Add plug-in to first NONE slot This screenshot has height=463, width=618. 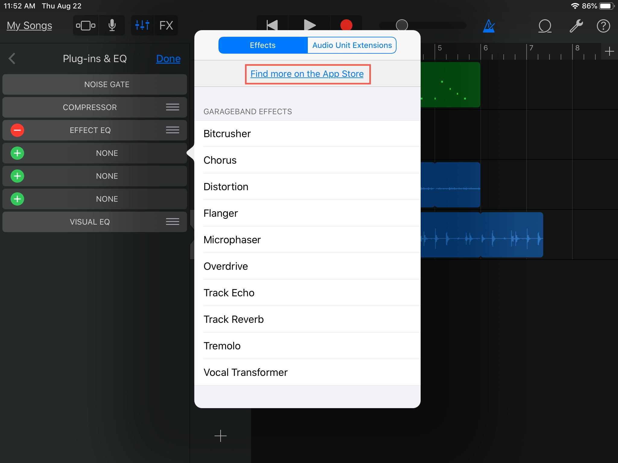pyautogui.click(x=18, y=153)
